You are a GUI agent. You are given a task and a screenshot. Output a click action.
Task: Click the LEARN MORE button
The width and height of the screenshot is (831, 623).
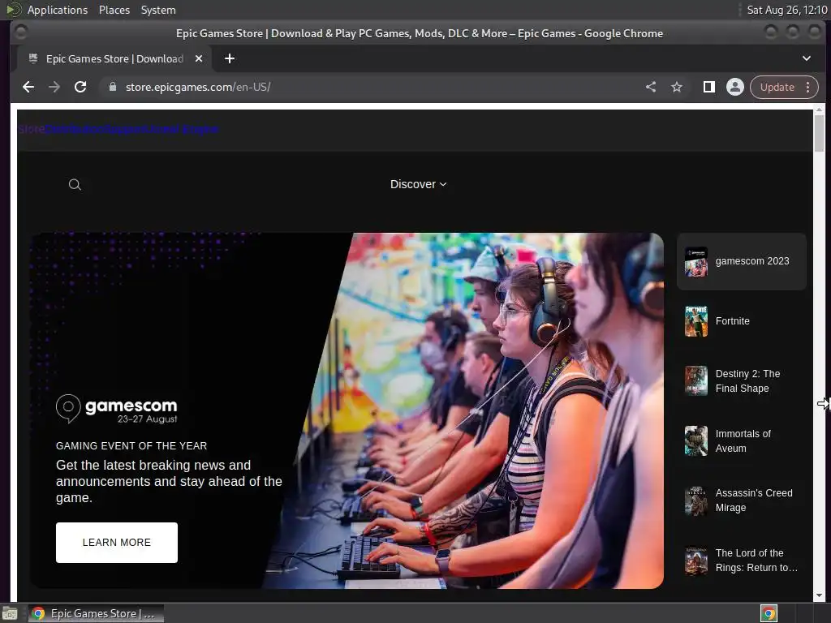(117, 543)
